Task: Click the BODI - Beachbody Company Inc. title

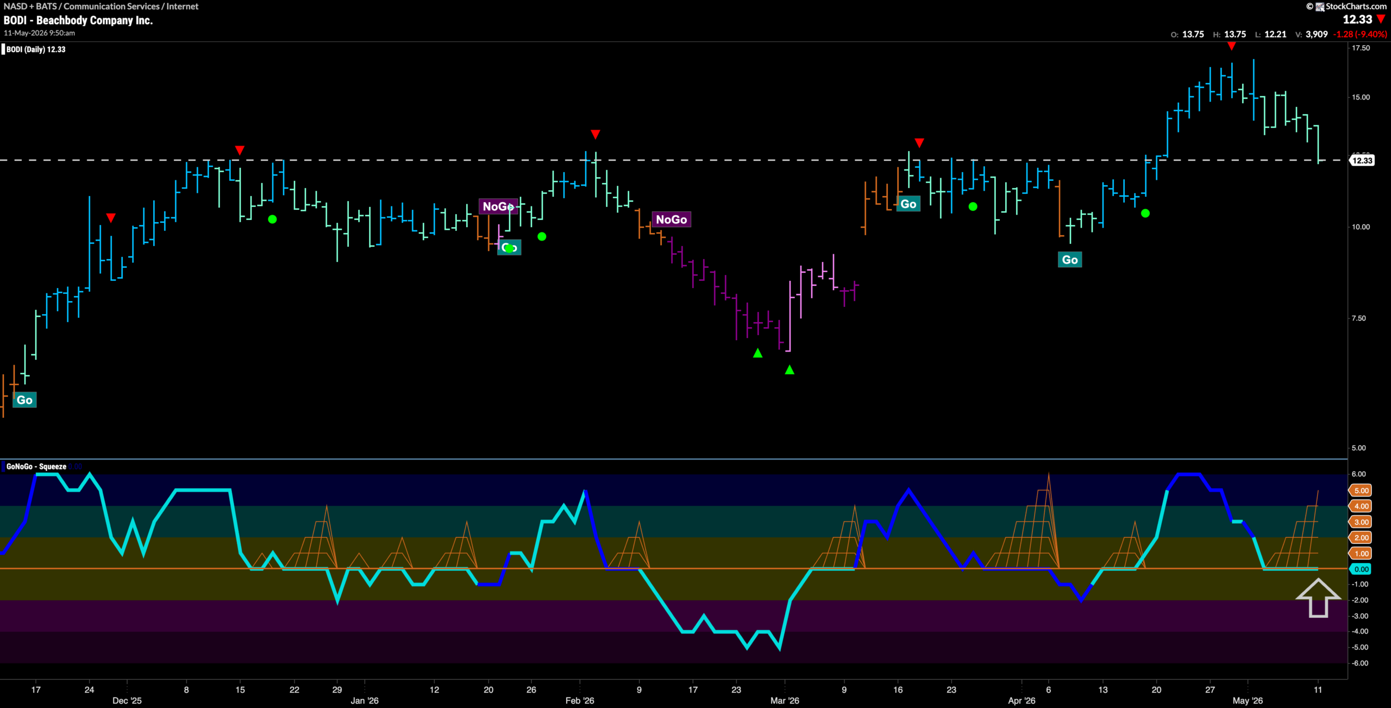Action: click(78, 21)
